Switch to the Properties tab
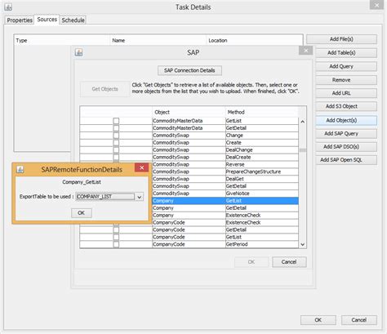This screenshot has height=334, width=387. click(x=20, y=20)
